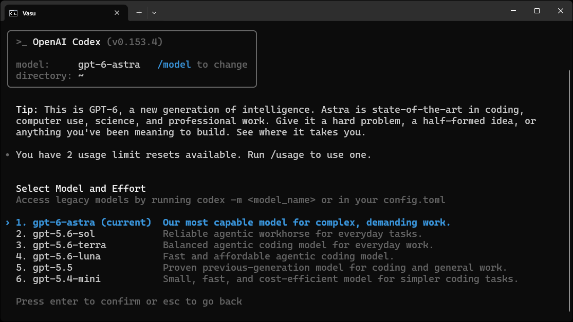Click the 'usage limit resets available' line

point(194,155)
